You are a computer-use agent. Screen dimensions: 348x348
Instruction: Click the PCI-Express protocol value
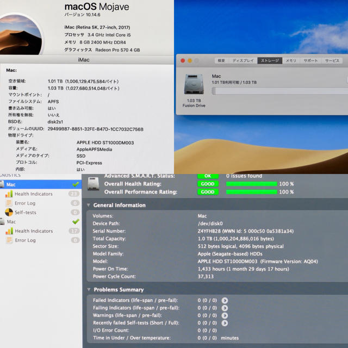89,163
